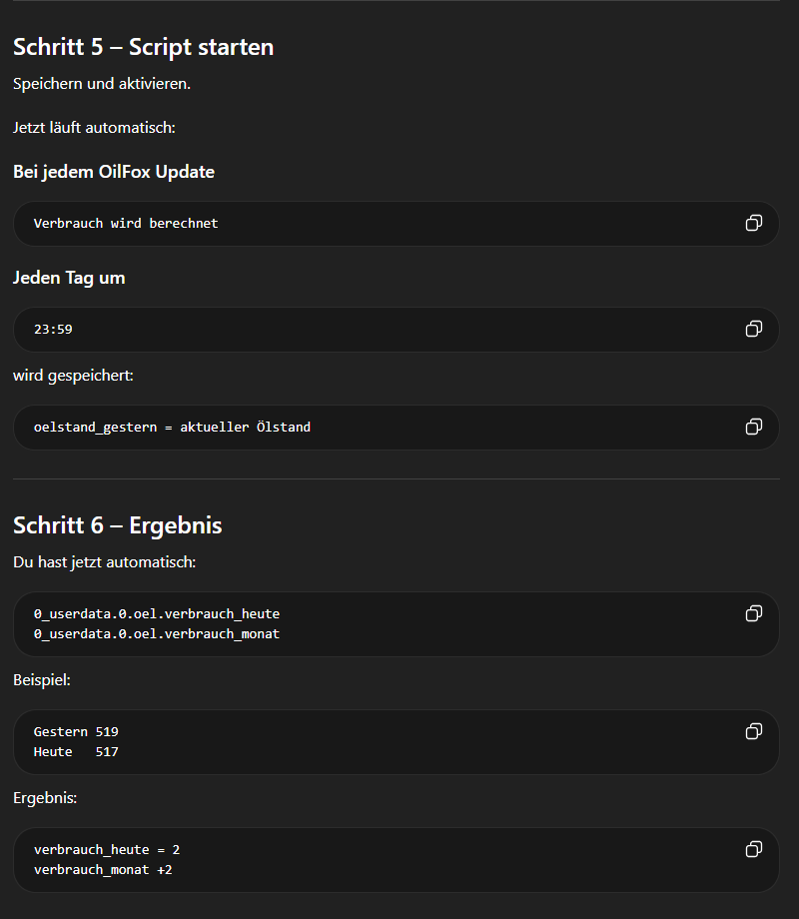Copy the "Verbrauch wird berechnet" code block
Image resolution: width=799 pixels, height=919 pixels.
(x=754, y=224)
